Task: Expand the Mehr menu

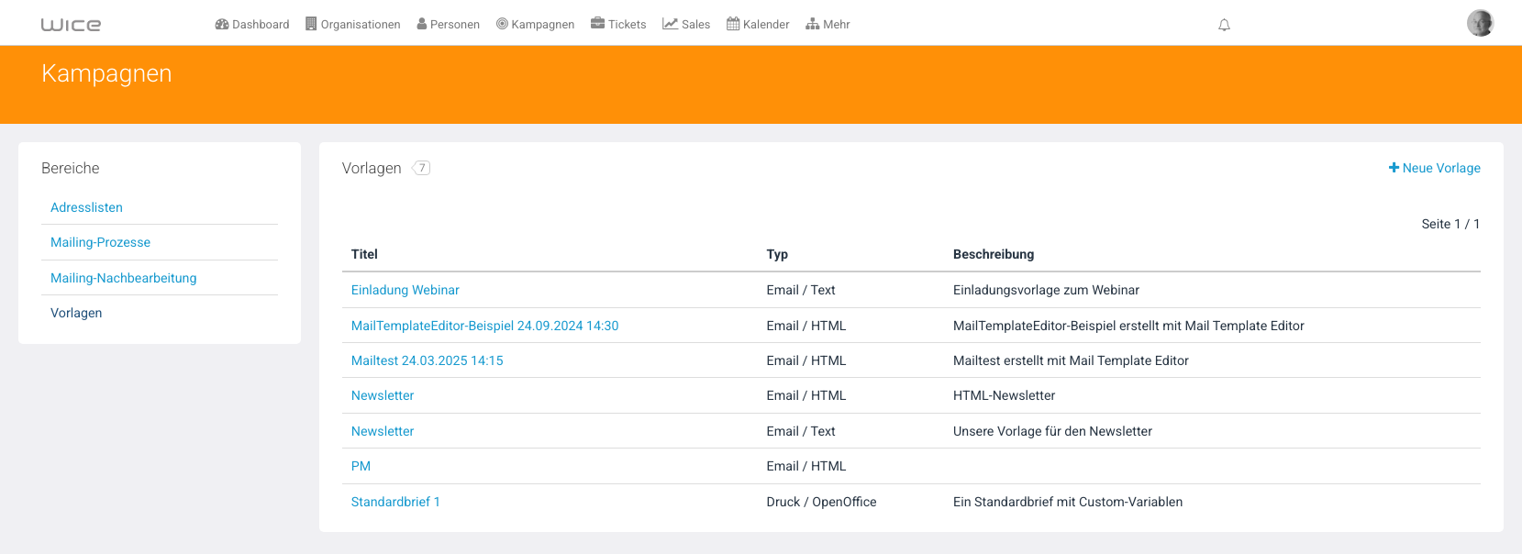Action: coord(828,24)
